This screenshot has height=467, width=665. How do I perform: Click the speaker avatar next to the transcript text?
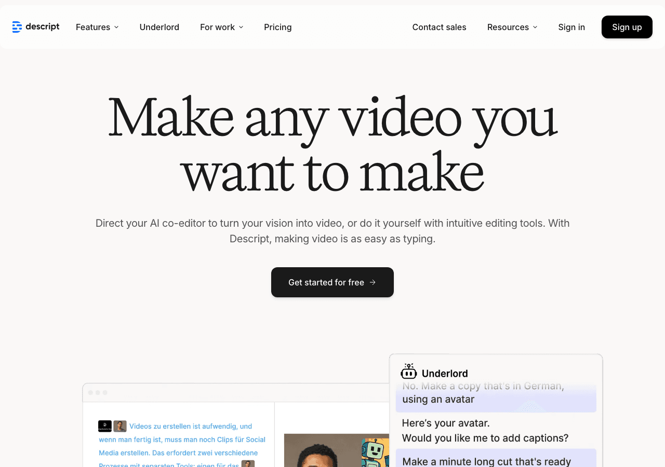click(120, 425)
